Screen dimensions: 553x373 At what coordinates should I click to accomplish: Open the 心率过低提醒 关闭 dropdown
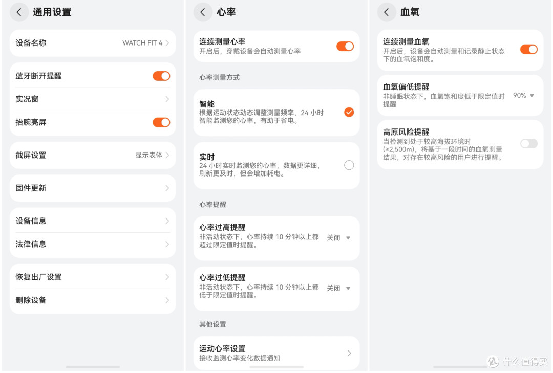click(338, 288)
